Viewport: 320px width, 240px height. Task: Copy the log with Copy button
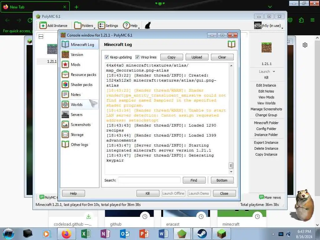172,57
